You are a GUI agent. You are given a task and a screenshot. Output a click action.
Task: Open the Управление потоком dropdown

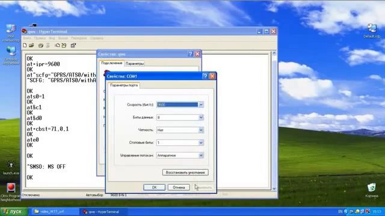201,155
